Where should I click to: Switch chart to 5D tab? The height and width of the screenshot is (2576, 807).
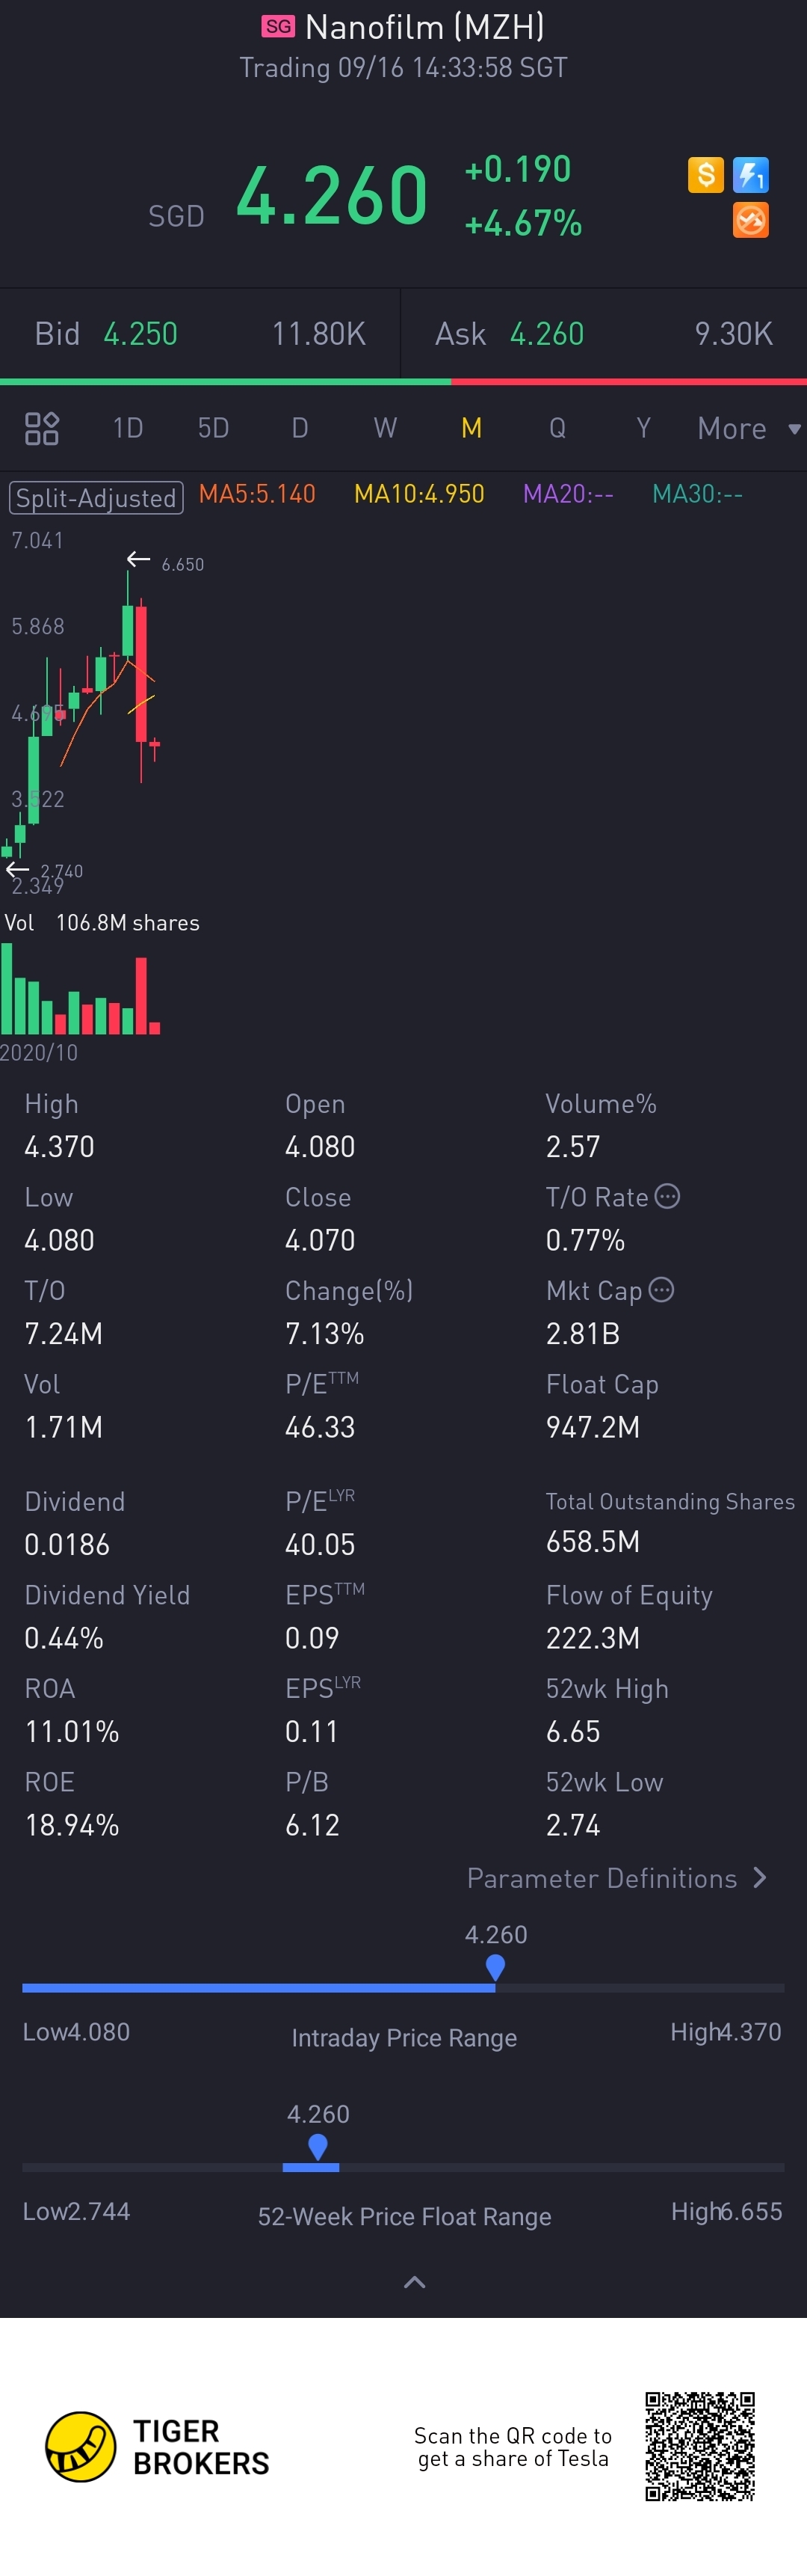214,429
